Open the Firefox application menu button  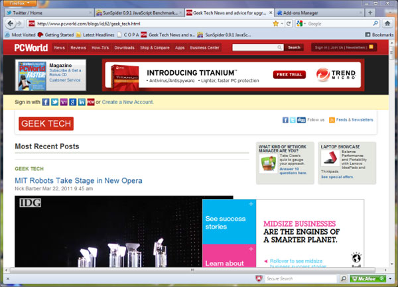click(20, 3)
